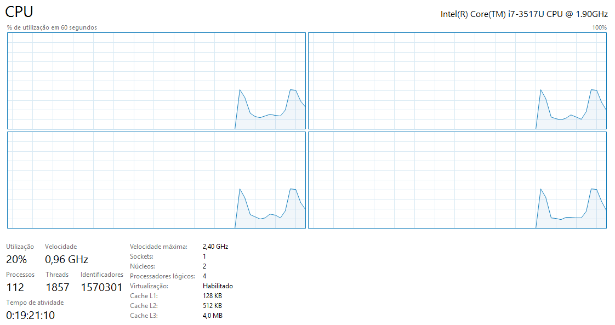The height and width of the screenshot is (325, 615).
Task: Select the 4,0 MB cache value
Action: click(213, 316)
